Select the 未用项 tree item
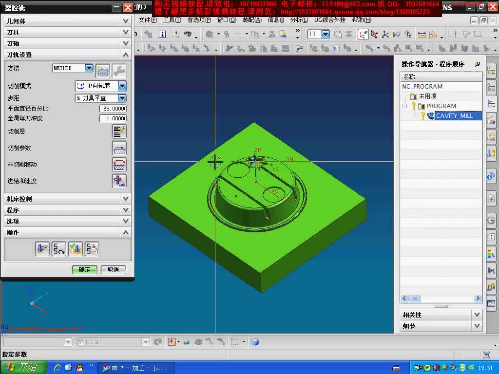 pyautogui.click(x=427, y=96)
